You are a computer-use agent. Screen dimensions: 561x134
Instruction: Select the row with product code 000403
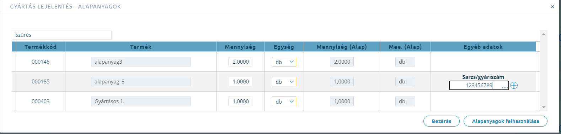[274, 101]
